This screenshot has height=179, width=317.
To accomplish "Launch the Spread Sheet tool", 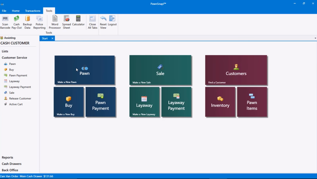I will 66,22.
